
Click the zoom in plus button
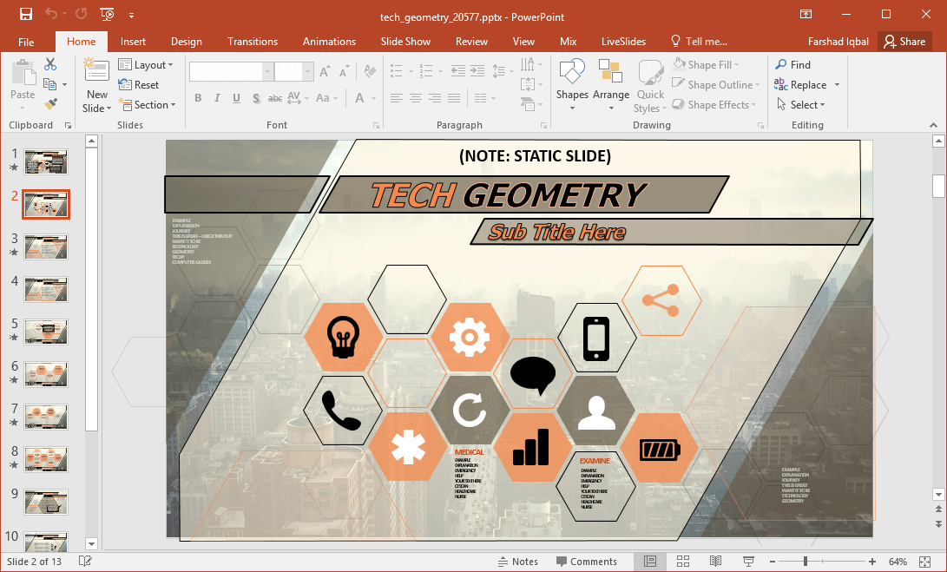(872, 562)
